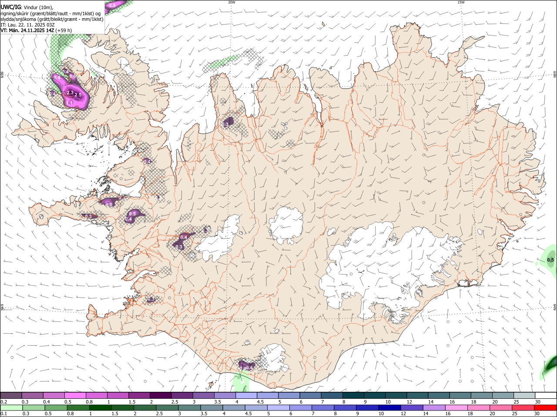This screenshot has height=417, width=557.
Task: Click the 'UWC/IG' title text
Action: click(x=10, y=7)
